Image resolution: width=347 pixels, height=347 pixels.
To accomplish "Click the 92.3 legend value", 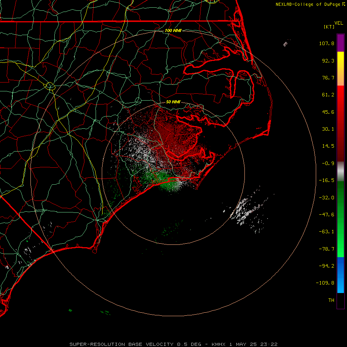I will 328,61.
